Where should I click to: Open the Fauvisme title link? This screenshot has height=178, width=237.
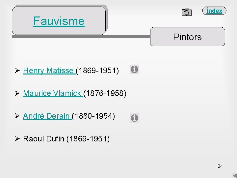tap(59, 21)
